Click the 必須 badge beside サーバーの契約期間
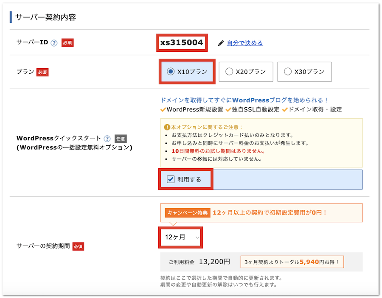 (78, 246)
